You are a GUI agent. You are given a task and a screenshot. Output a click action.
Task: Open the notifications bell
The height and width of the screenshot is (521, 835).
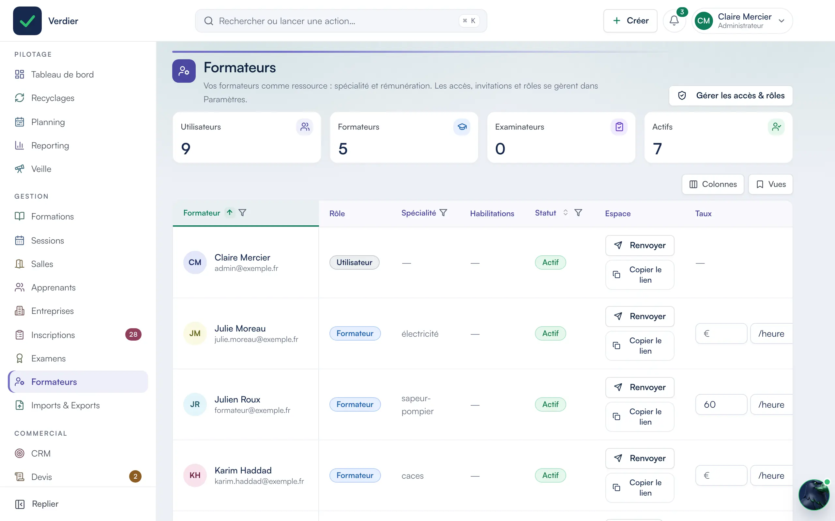coord(674,21)
